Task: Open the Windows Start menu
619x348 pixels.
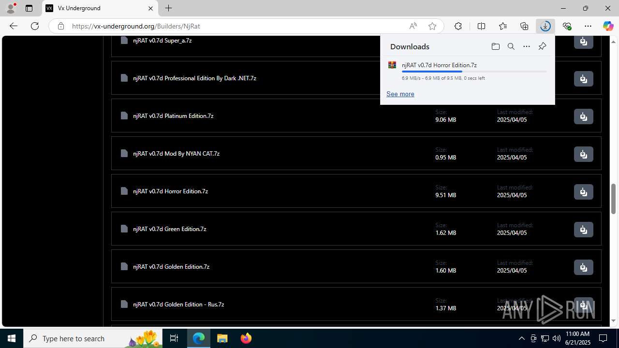Action: (12, 338)
